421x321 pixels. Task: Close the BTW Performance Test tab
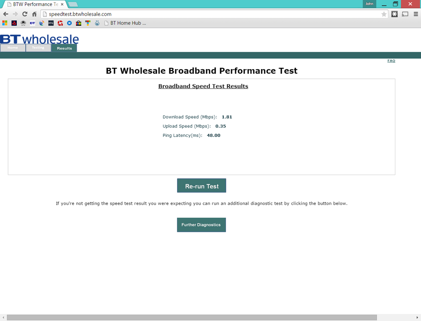[x=62, y=4]
